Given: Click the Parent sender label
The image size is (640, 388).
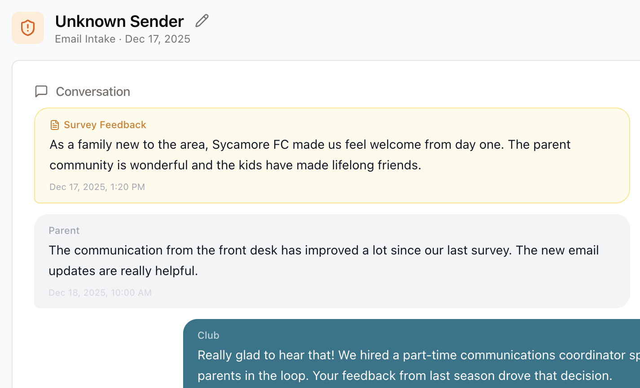Looking at the screenshot, I should pos(64,230).
